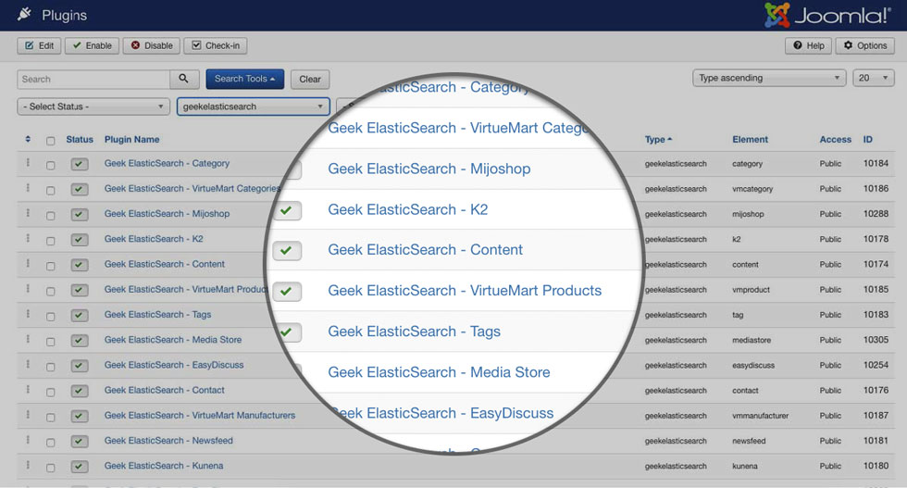Viewport: 907px width, 488px height.
Task: Click the Joomla logo
Action: click(827, 15)
